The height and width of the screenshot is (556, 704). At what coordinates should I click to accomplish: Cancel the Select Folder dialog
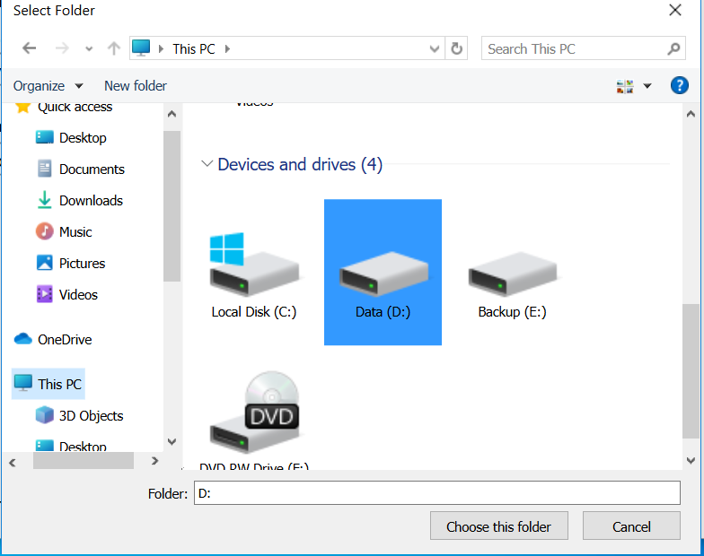(631, 526)
